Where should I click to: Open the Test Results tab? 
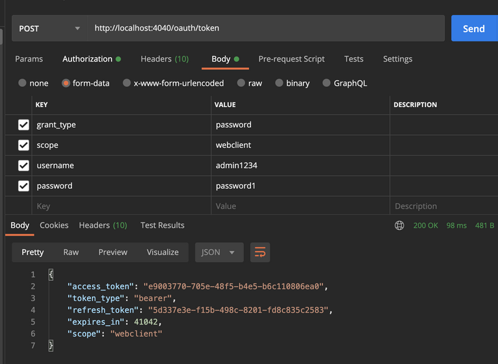pos(162,225)
